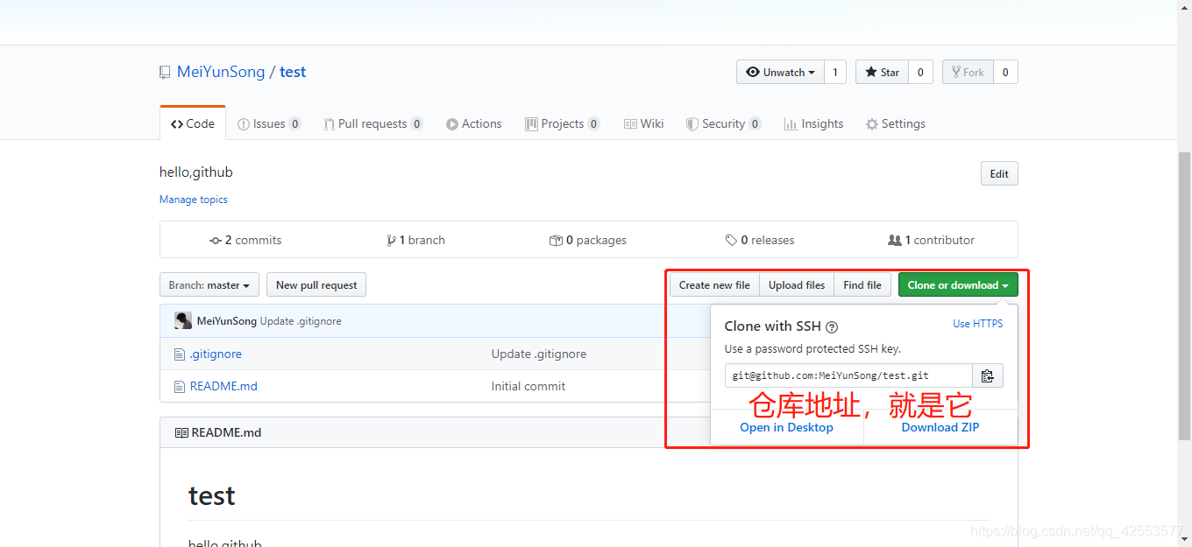This screenshot has height=547, width=1192.
Task: Open the .gitignore file
Action: click(216, 354)
